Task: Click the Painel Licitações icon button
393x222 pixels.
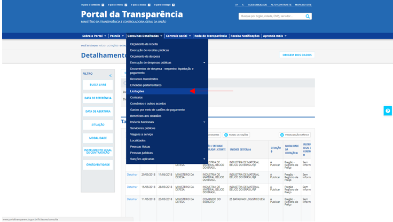Action: coord(226,135)
